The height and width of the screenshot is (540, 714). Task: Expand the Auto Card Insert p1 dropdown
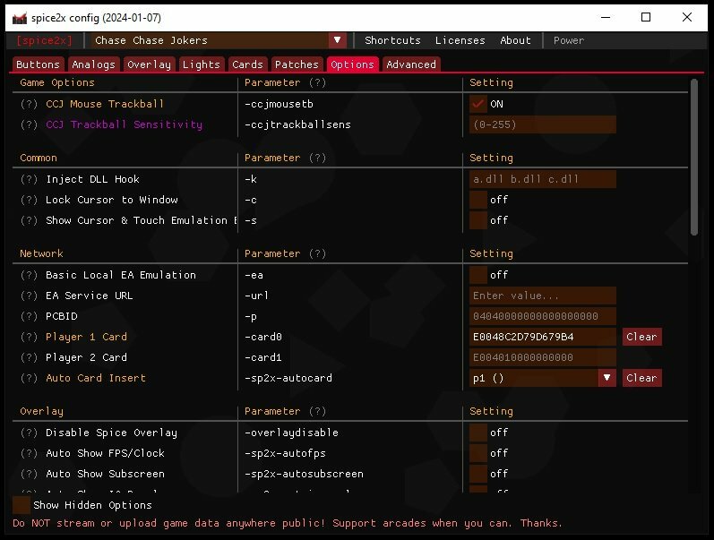607,378
